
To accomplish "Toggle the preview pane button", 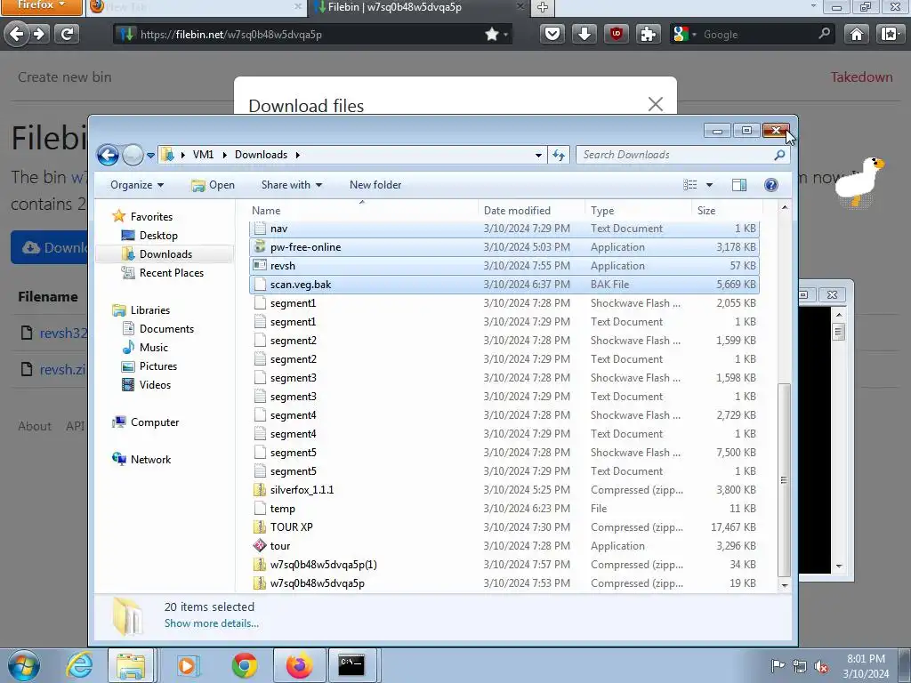I will [x=739, y=185].
